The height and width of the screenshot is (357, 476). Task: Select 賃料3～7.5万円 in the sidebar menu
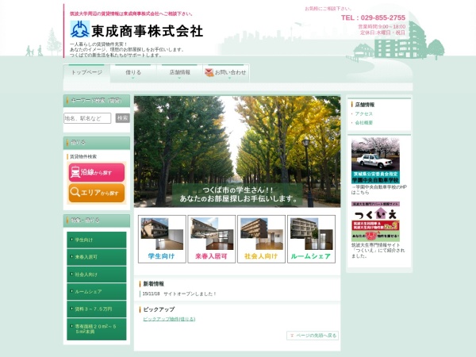(x=97, y=309)
